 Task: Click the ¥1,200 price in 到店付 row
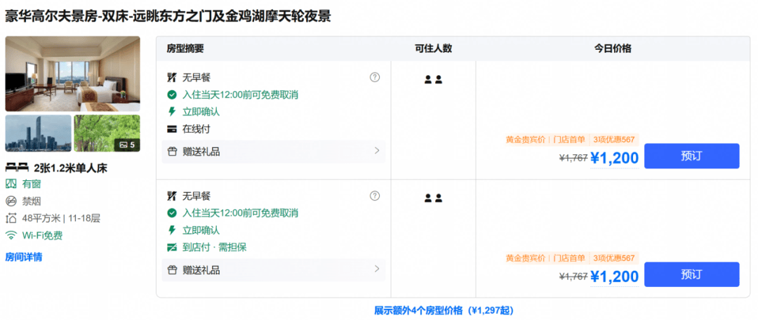(614, 276)
